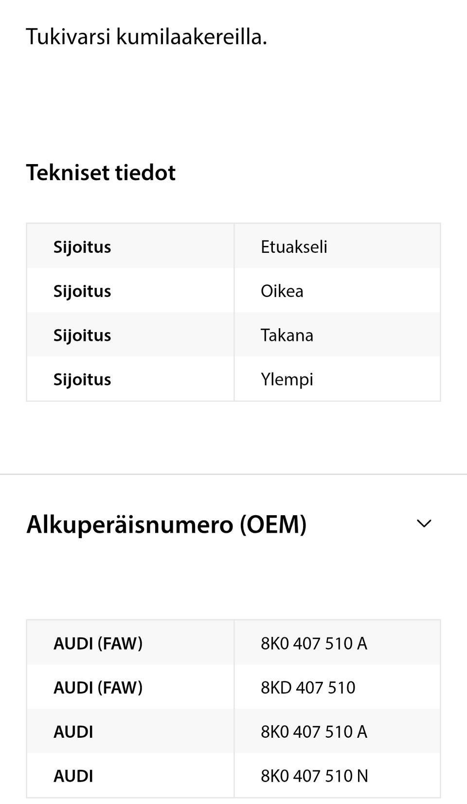Collapse the Alkuperäisnumero (OEM) section chevron
This screenshot has height=804, width=467.
(x=424, y=524)
